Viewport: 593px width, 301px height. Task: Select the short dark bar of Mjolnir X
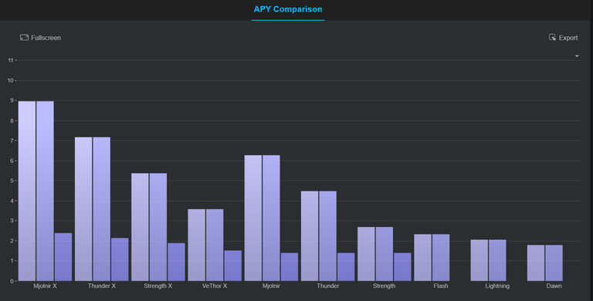pyautogui.click(x=63, y=257)
